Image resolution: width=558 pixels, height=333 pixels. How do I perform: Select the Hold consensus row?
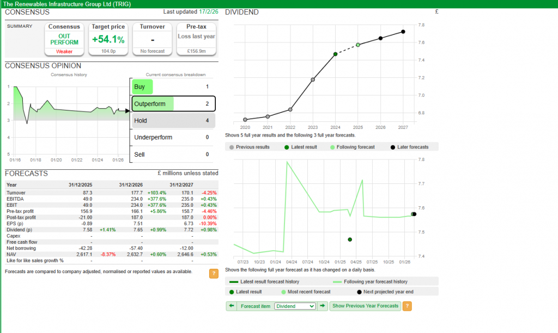[173, 121]
